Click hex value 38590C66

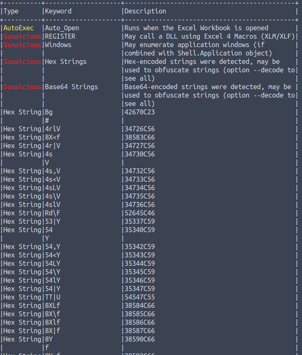(140, 339)
